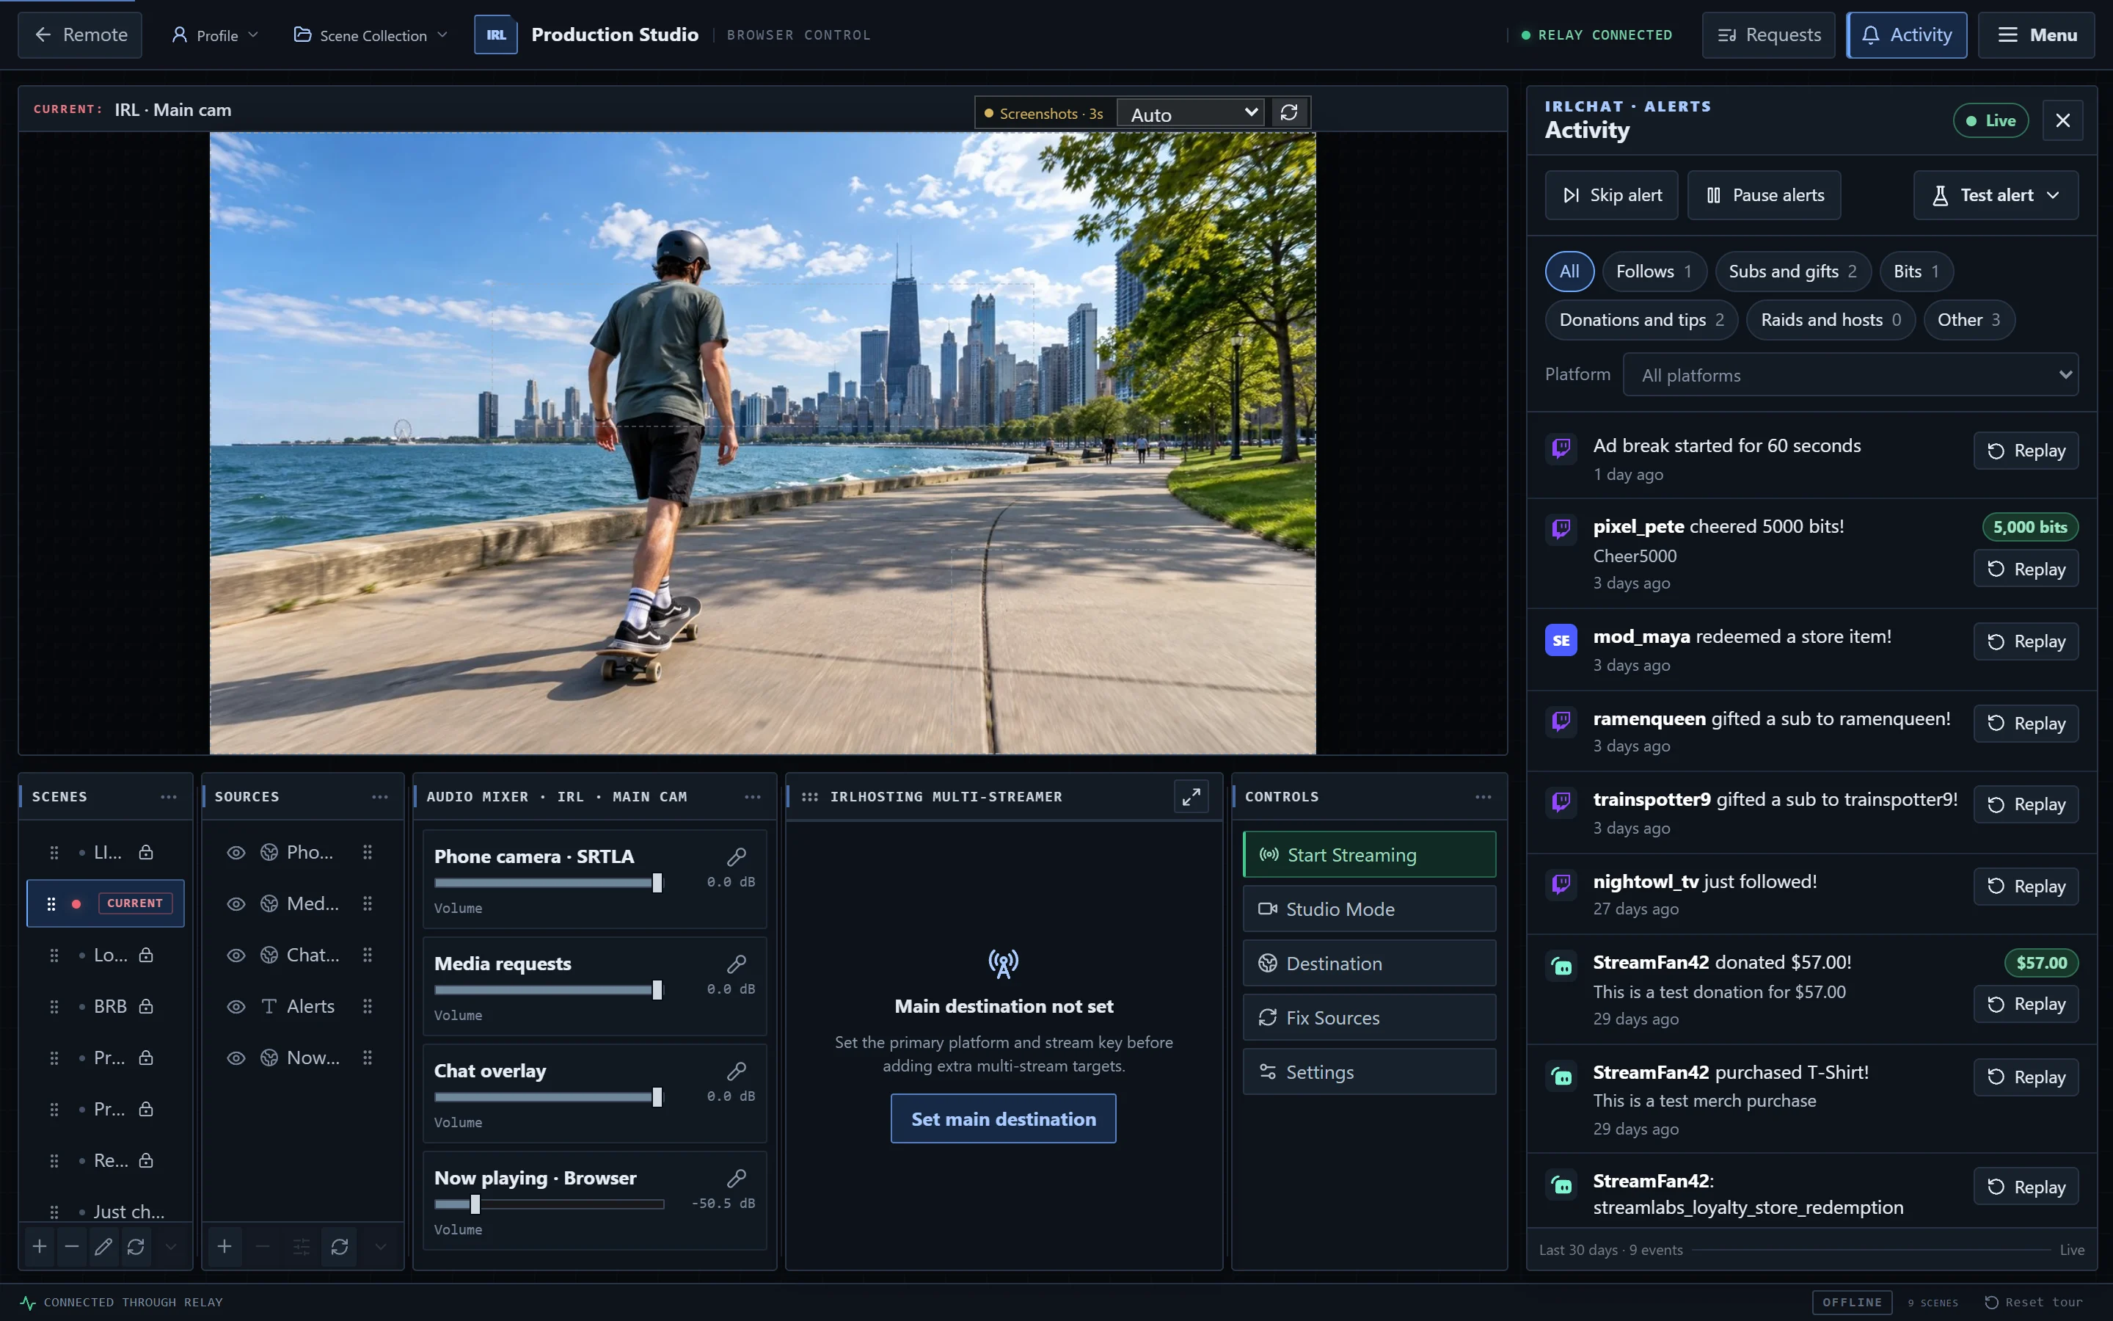Click wrench icon for Phone camera SRTLA
2113x1321 pixels.
click(736, 856)
